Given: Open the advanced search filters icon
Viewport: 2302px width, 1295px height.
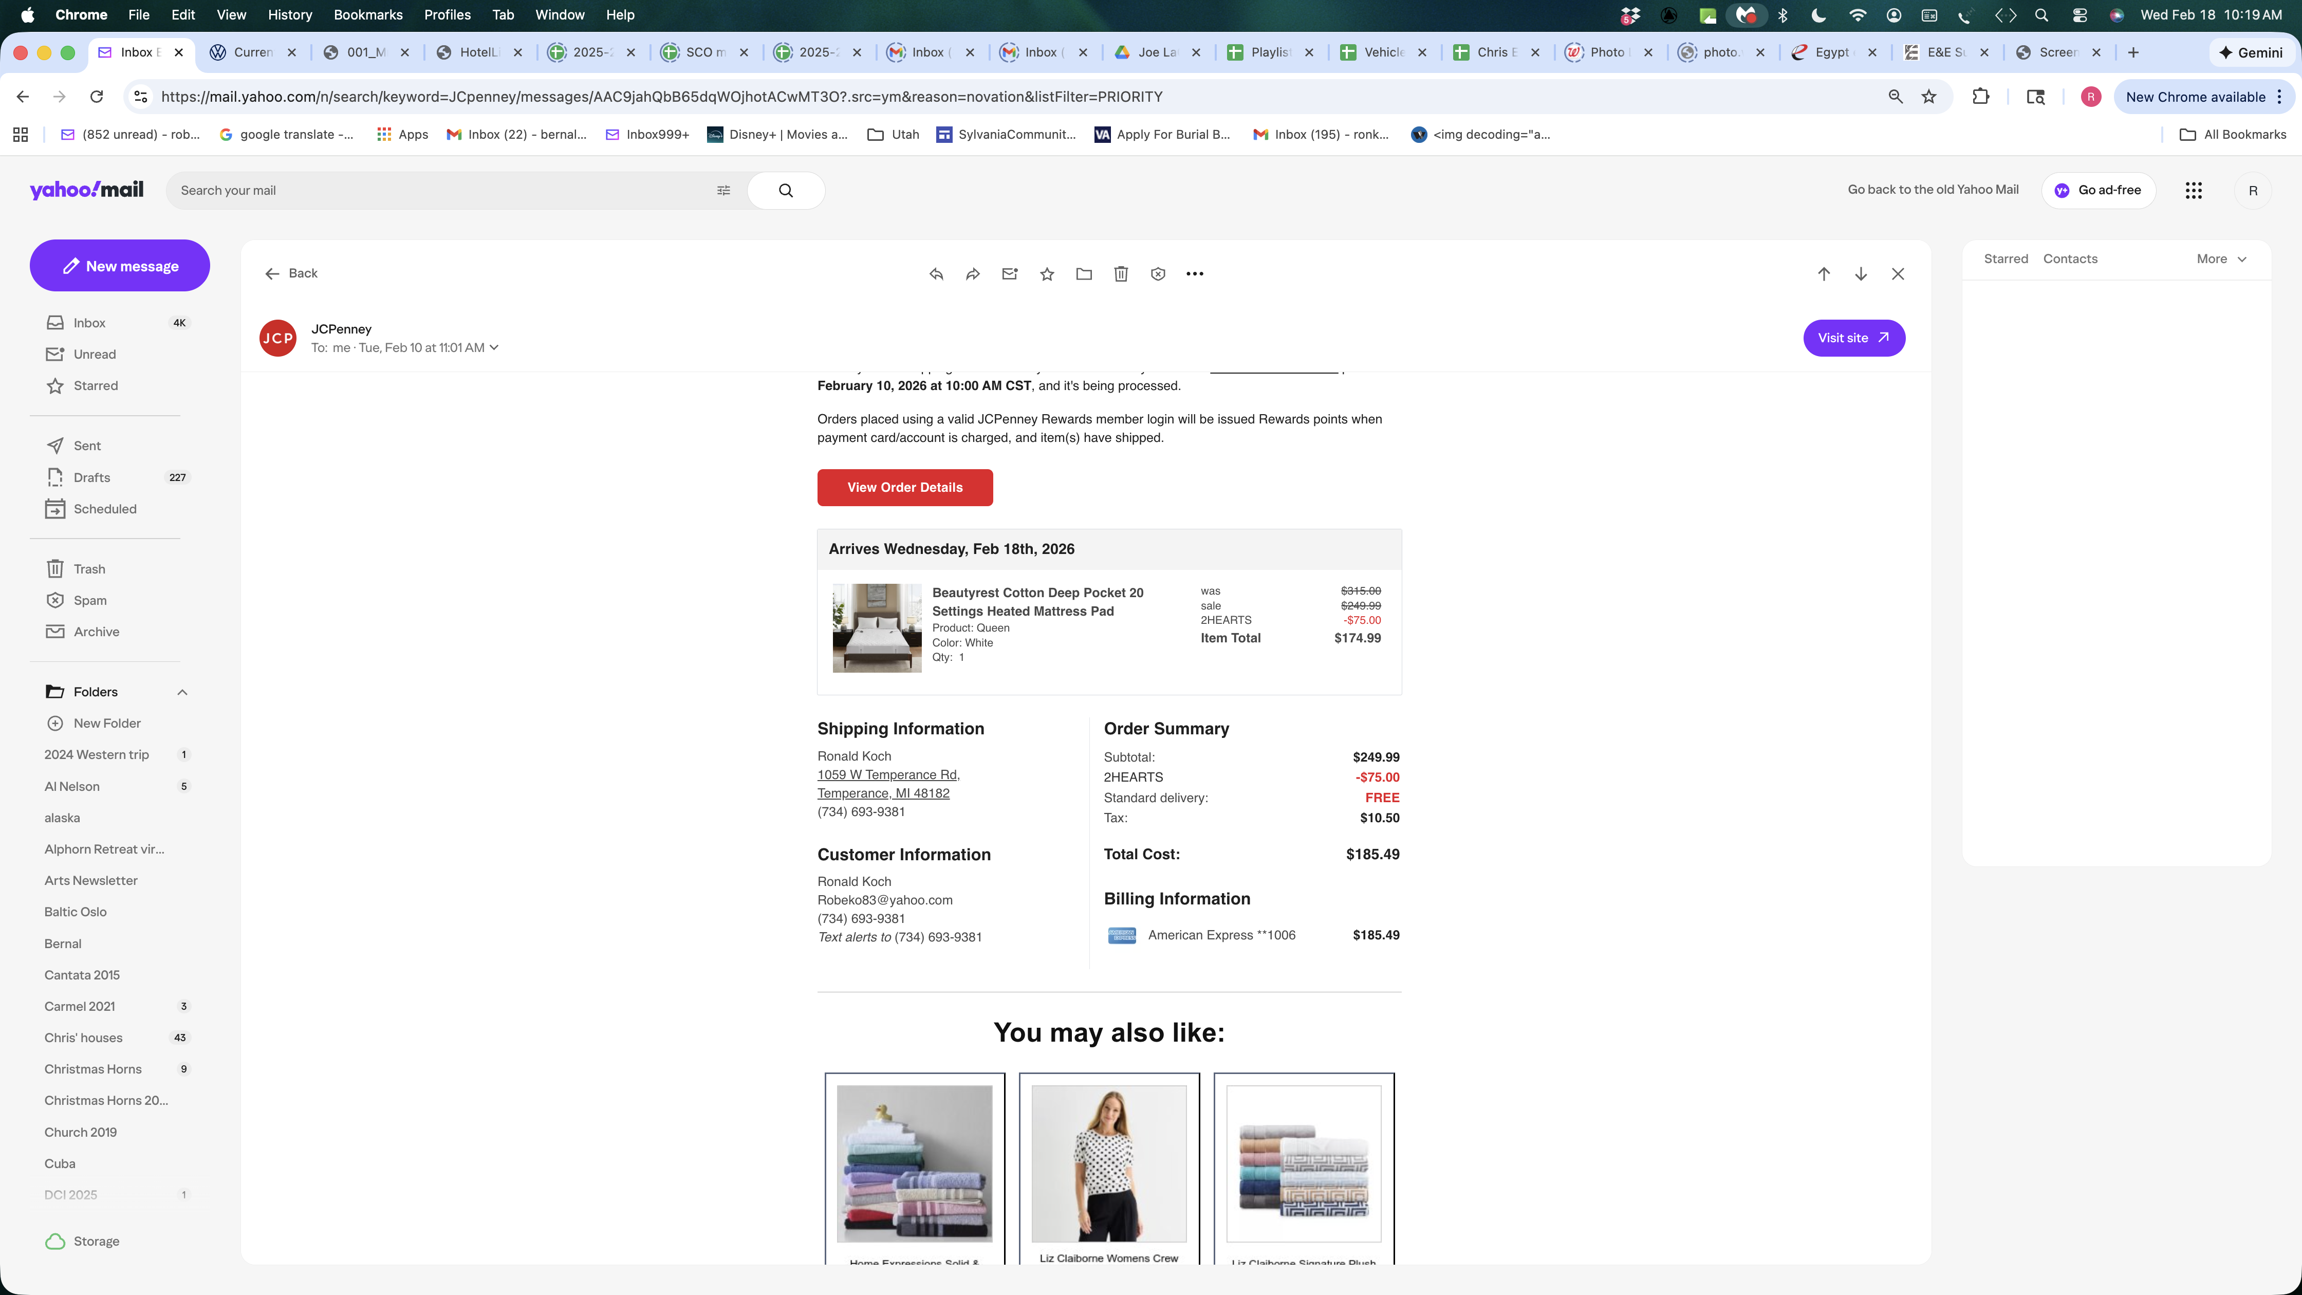Looking at the screenshot, I should 724,190.
